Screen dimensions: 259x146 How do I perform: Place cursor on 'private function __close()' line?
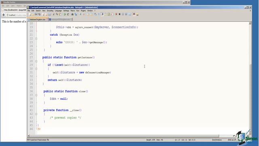coord(62,110)
